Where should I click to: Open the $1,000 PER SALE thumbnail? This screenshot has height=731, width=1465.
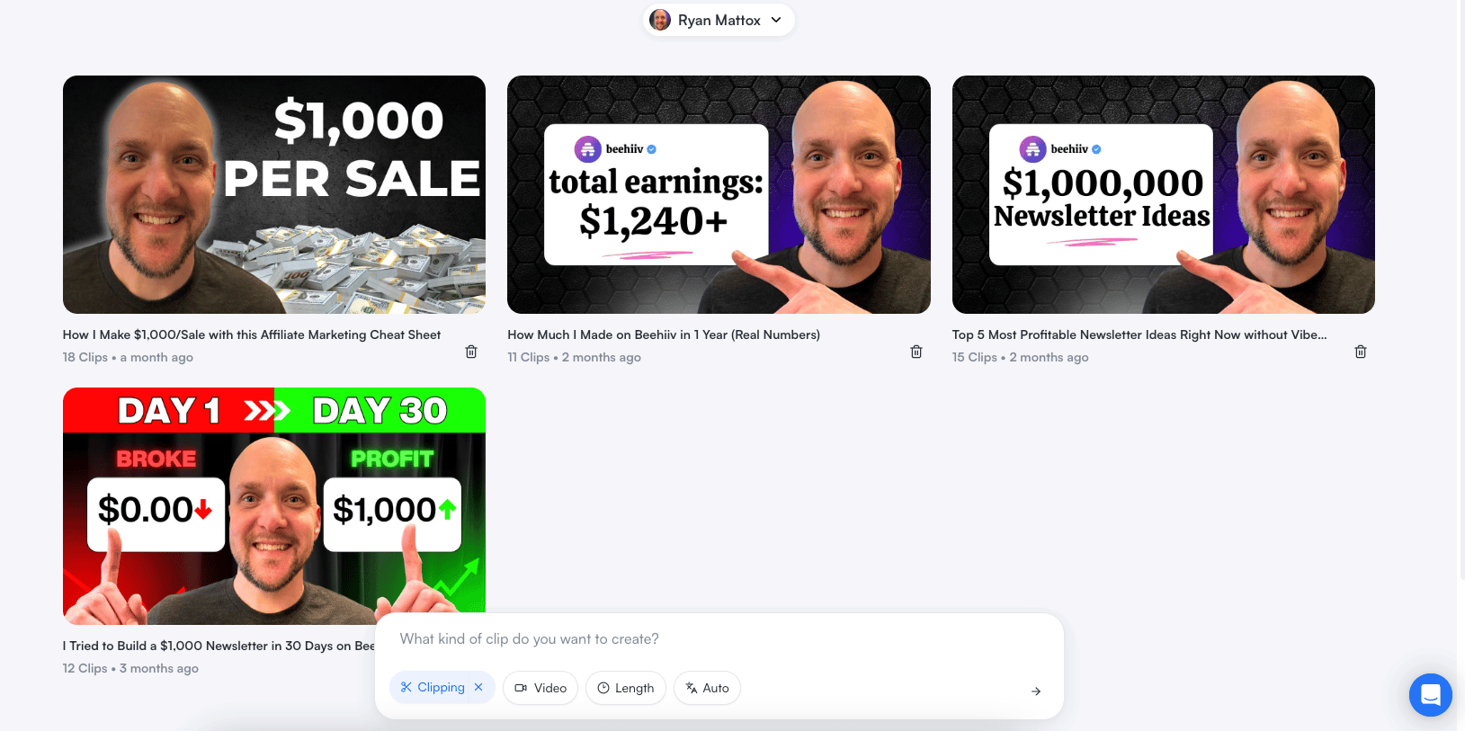[x=274, y=194]
